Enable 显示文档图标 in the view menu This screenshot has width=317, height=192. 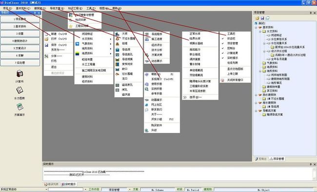235,69
